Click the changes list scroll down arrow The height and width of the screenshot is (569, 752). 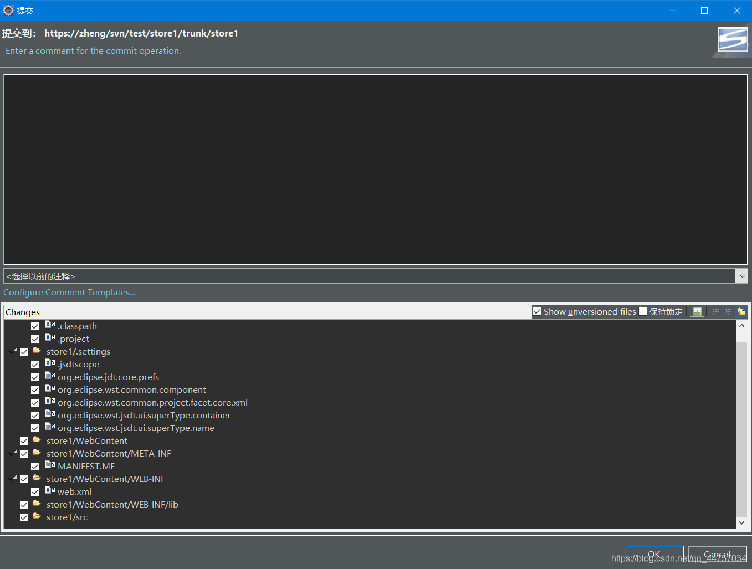741,522
